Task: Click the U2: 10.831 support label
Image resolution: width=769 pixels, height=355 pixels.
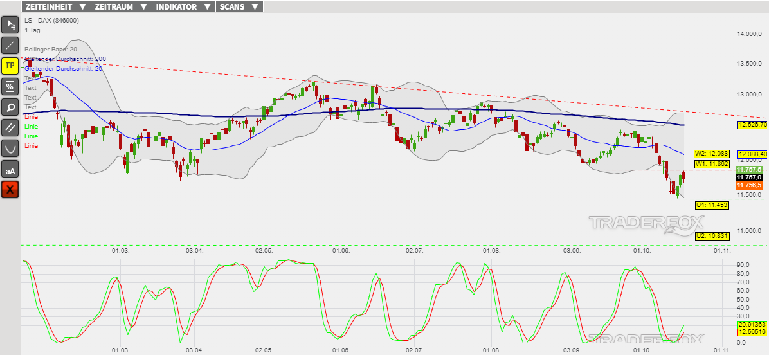Action: pyautogui.click(x=712, y=236)
